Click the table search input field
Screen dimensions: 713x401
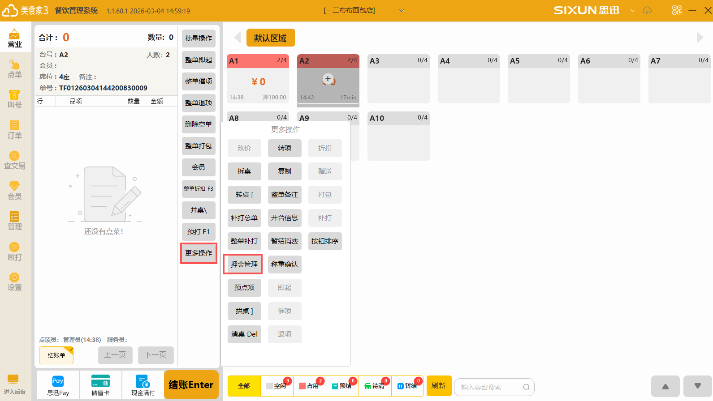click(x=491, y=387)
